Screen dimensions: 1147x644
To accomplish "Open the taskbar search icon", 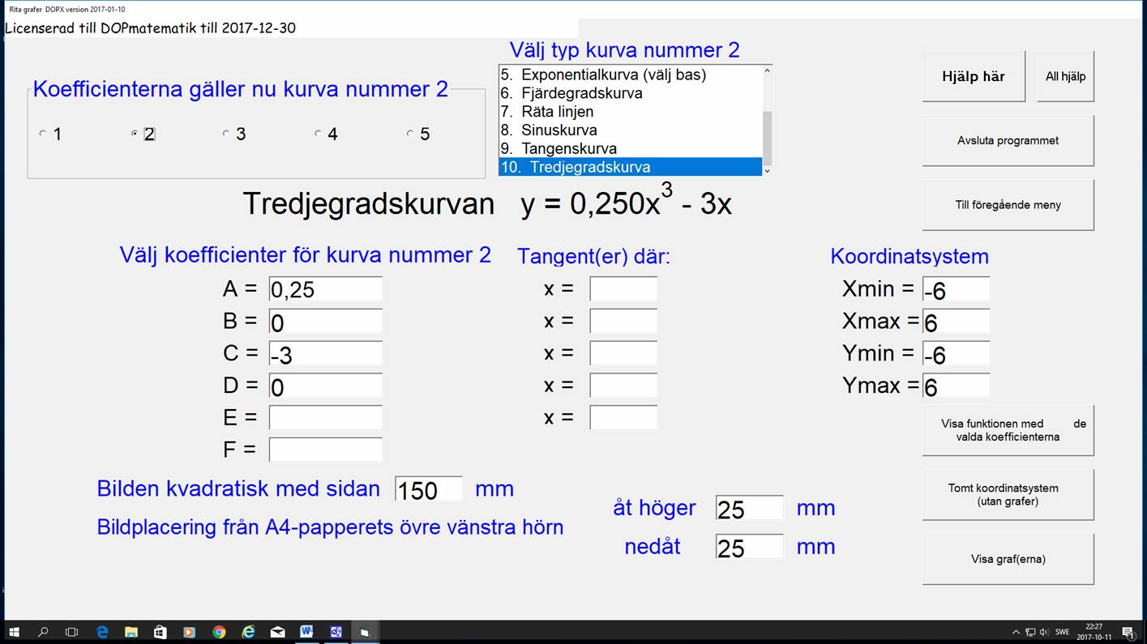I will pyautogui.click(x=43, y=632).
